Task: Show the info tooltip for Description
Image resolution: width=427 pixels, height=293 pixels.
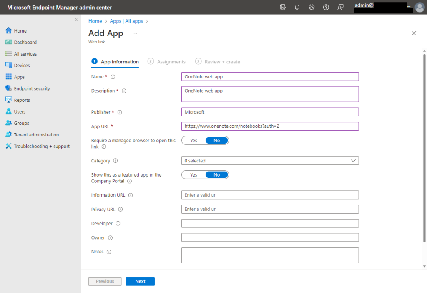Action: coord(124,91)
